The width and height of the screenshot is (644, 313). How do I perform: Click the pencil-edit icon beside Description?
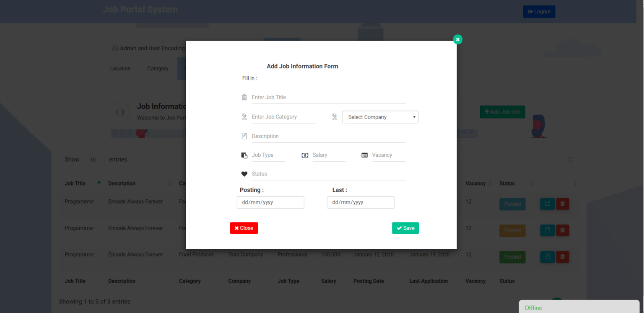244,136
